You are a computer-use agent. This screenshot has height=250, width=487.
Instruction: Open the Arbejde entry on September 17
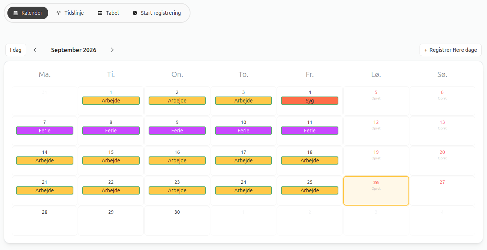point(243,161)
